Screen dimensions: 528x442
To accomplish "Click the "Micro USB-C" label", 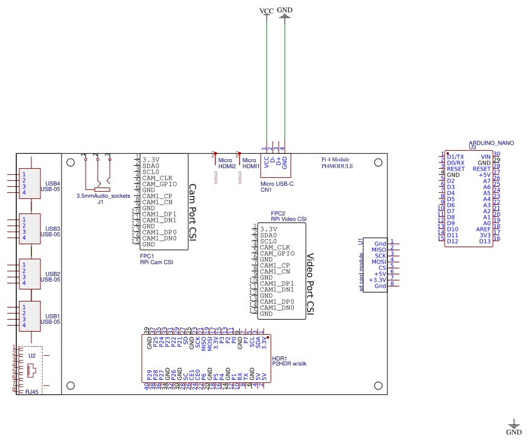I will point(277,184).
